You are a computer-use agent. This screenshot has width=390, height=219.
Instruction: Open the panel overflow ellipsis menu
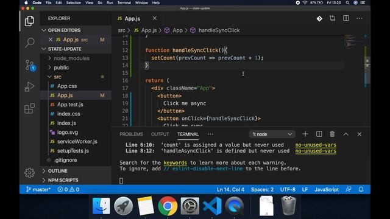(210, 134)
